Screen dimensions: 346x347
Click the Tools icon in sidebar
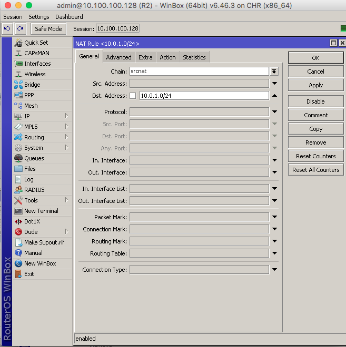coord(18,200)
